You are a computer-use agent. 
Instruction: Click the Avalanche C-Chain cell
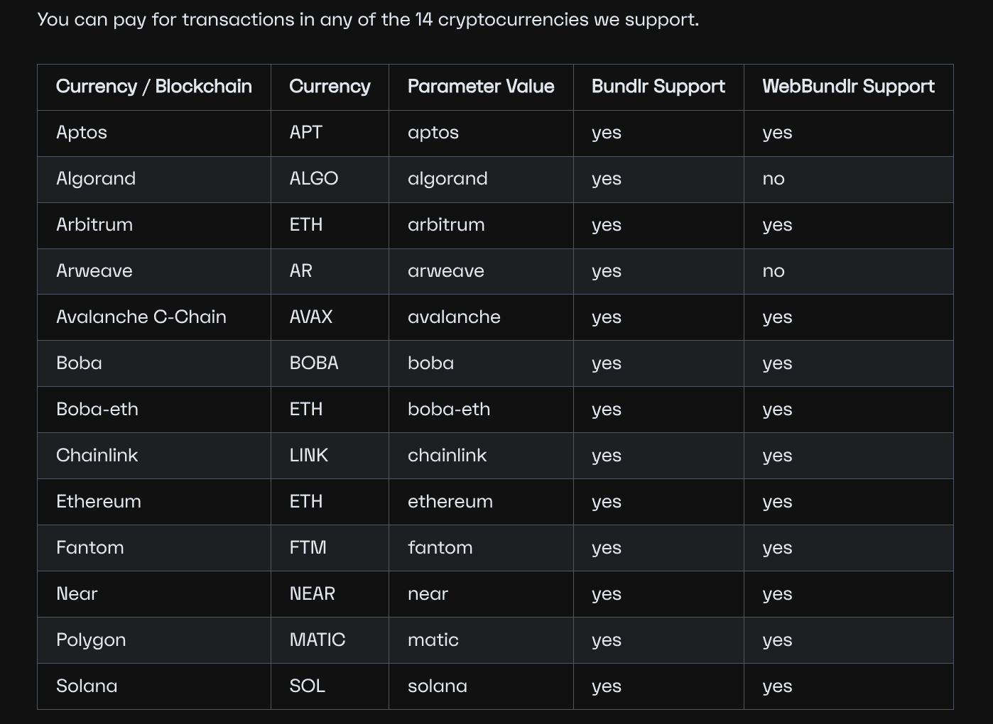tap(141, 317)
